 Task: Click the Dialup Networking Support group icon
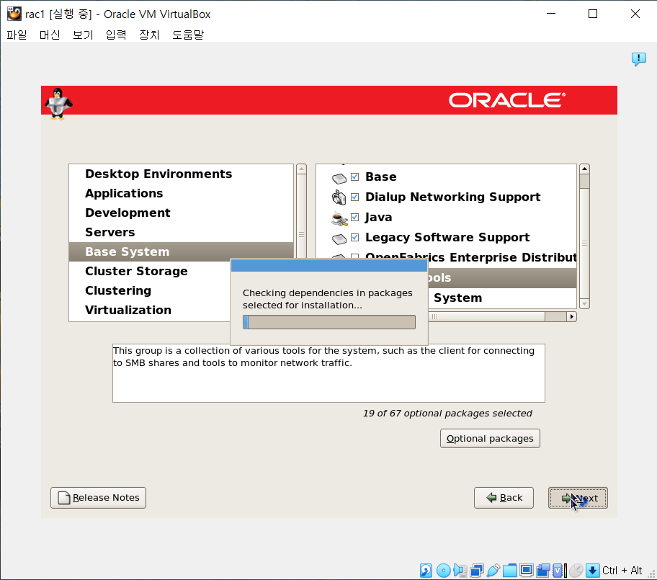[x=339, y=197]
